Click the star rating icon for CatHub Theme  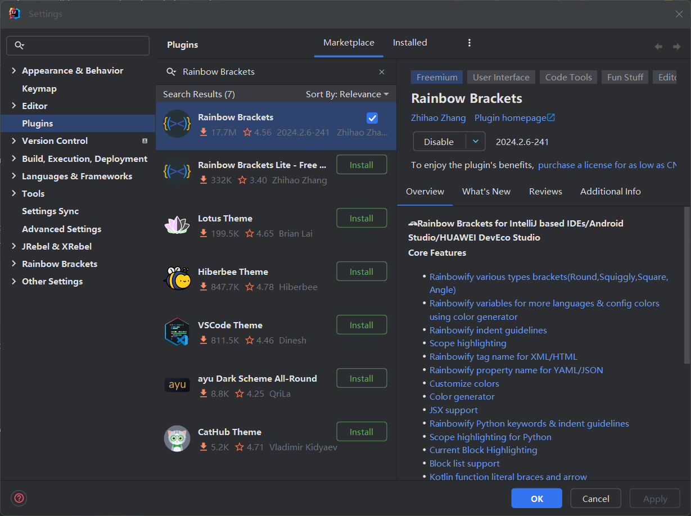[240, 447]
